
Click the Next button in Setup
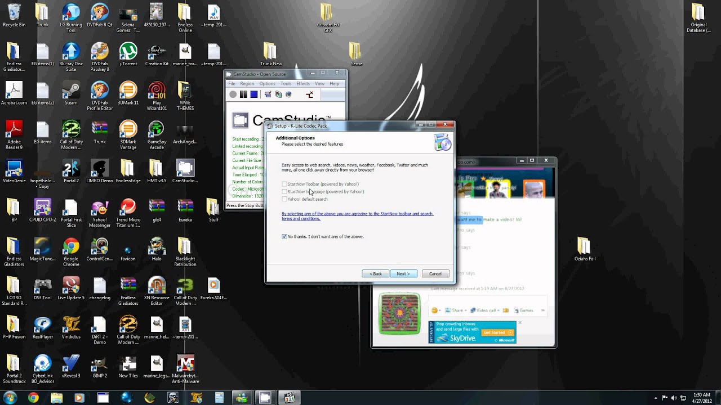403,273
